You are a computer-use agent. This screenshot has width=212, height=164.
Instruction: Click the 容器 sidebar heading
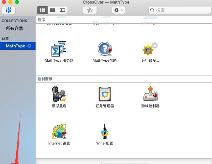coord(5,38)
